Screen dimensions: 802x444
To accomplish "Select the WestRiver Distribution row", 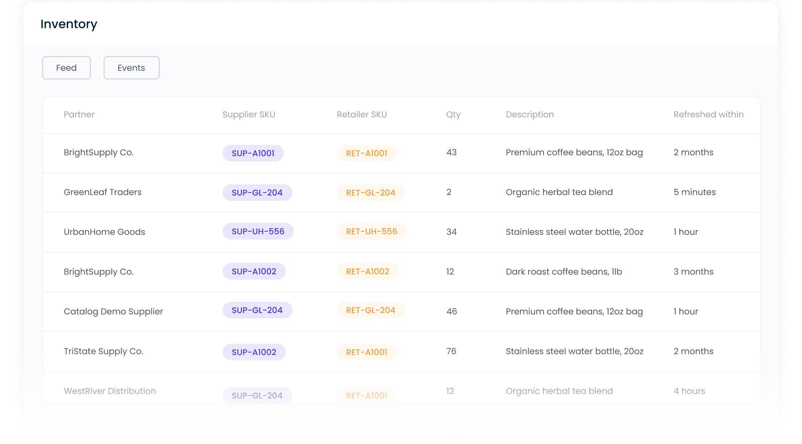I will (x=110, y=391).
